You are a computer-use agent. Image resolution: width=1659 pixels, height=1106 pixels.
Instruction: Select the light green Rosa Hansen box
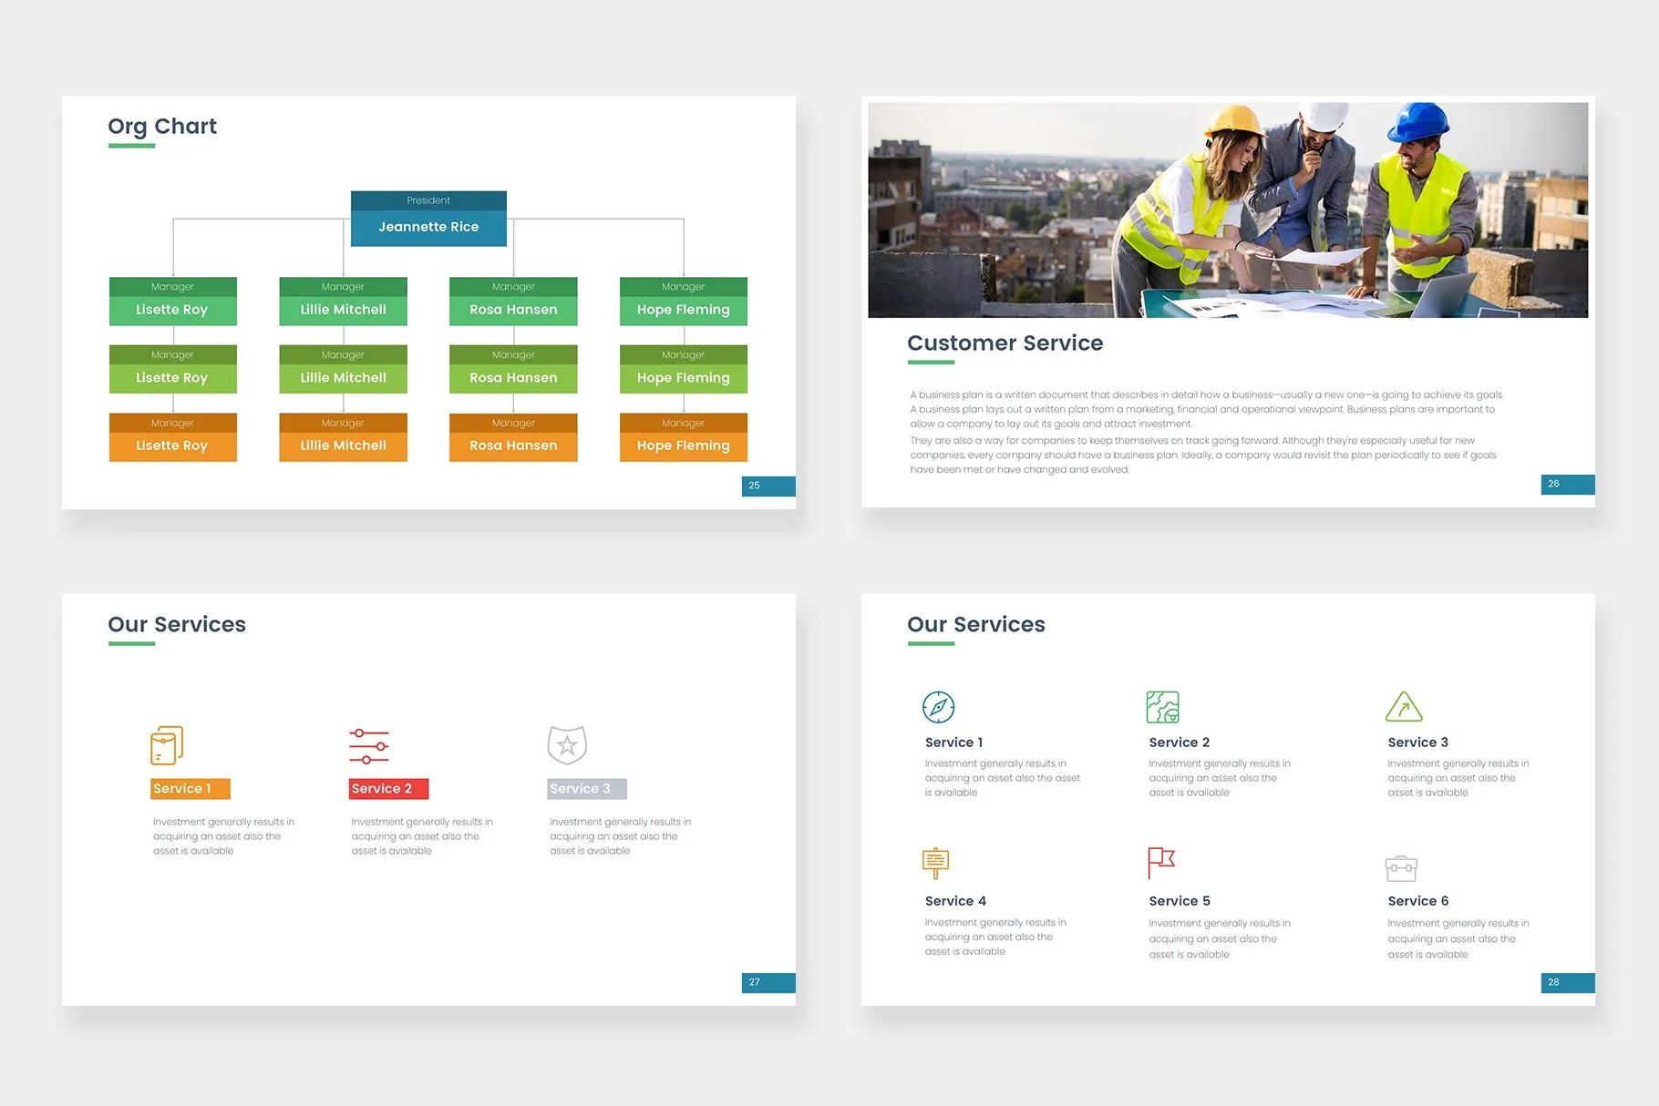513,369
